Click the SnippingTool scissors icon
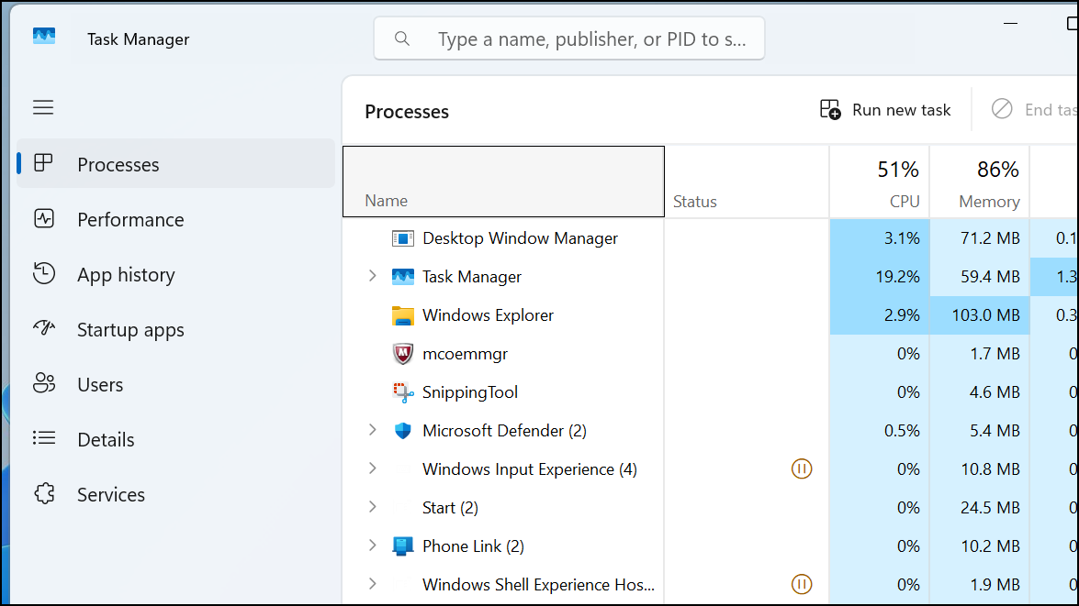The width and height of the screenshot is (1079, 606). [402, 392]
